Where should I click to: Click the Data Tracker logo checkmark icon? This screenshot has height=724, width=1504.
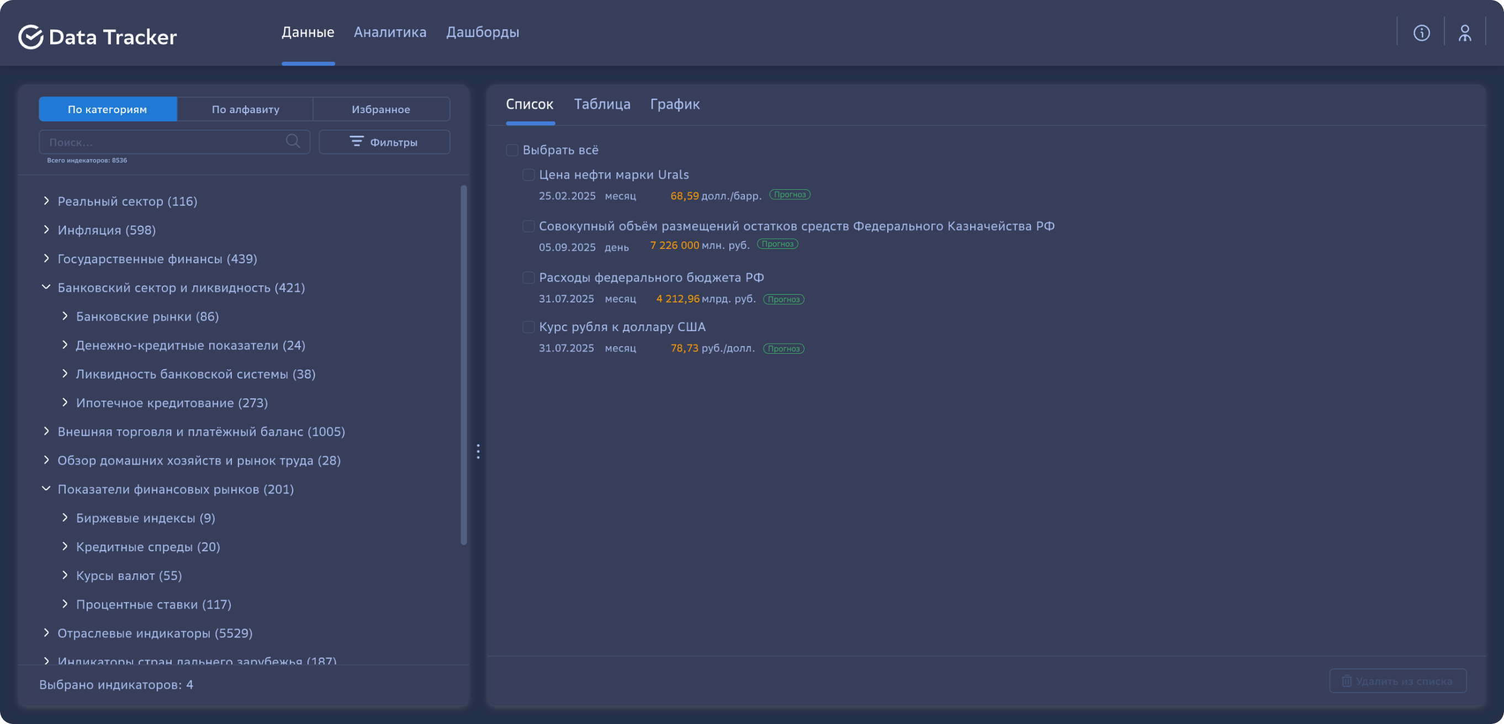tap(30, 37)
